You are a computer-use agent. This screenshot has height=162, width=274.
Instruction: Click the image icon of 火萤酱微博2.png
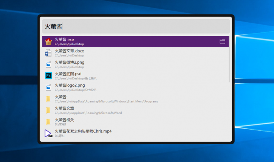point(48,64)
